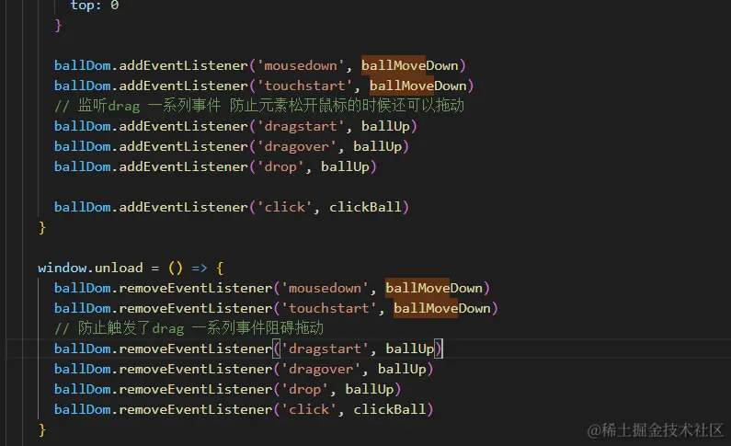Viewport: 731px width, 446px height.
Task: Click the pink closing brace below 'top: 0'
Action: coord(58,25)
